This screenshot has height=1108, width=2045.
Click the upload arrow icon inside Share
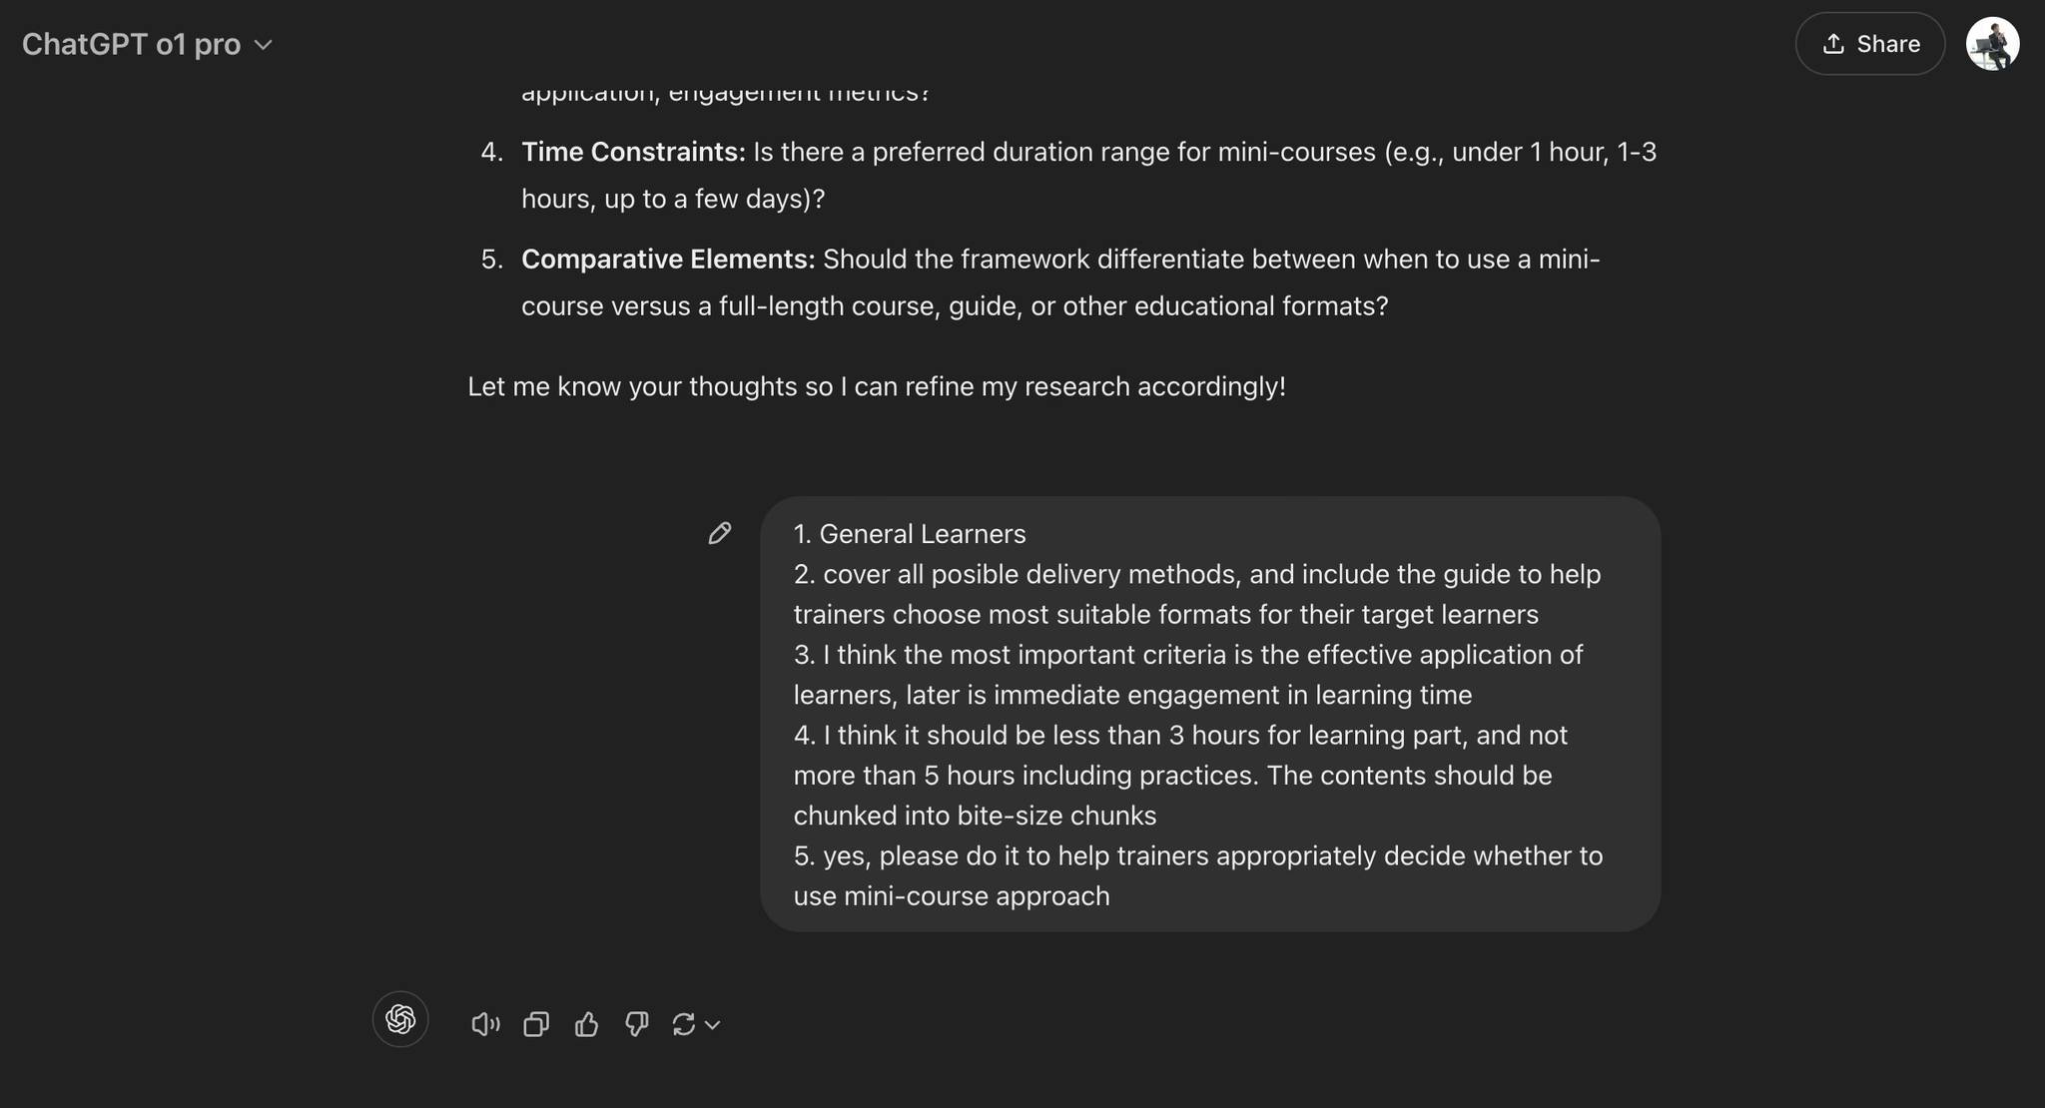tap(1833, 44)
